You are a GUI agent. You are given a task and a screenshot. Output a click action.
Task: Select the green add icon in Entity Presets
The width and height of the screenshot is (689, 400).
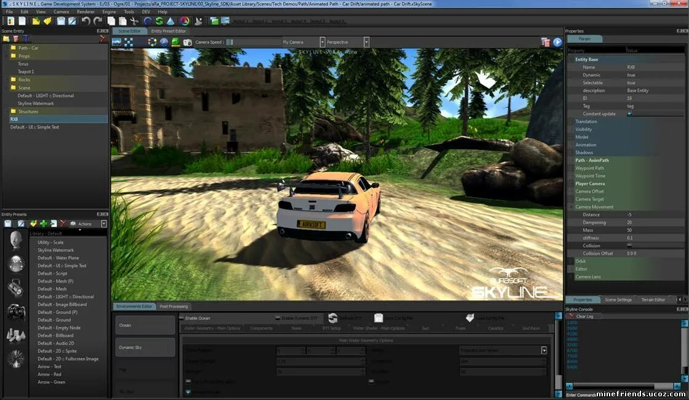tap(44, 222)
